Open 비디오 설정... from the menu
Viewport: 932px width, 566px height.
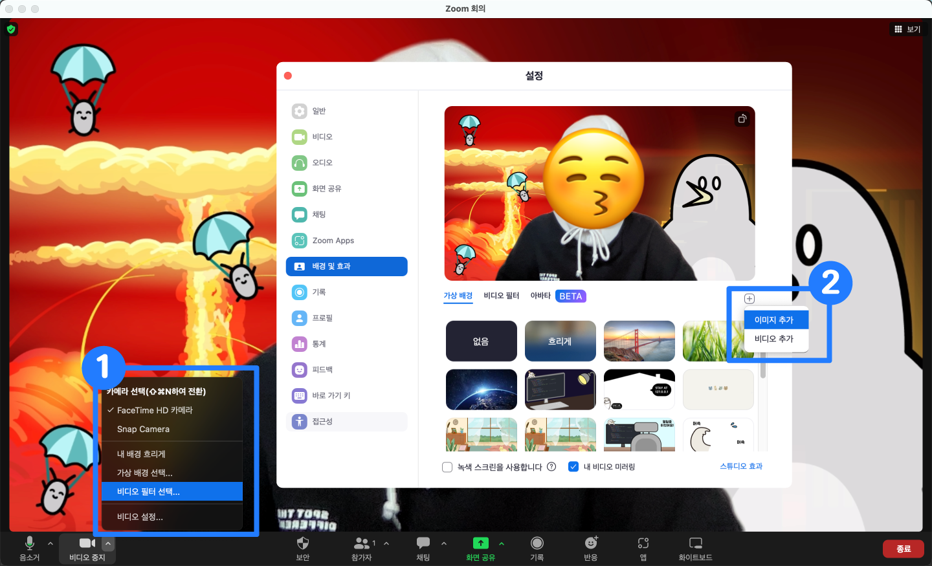(x=172, y=517)
